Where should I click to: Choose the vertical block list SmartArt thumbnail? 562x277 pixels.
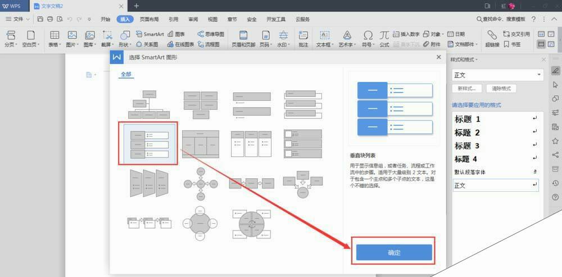[x=149, y=145]
